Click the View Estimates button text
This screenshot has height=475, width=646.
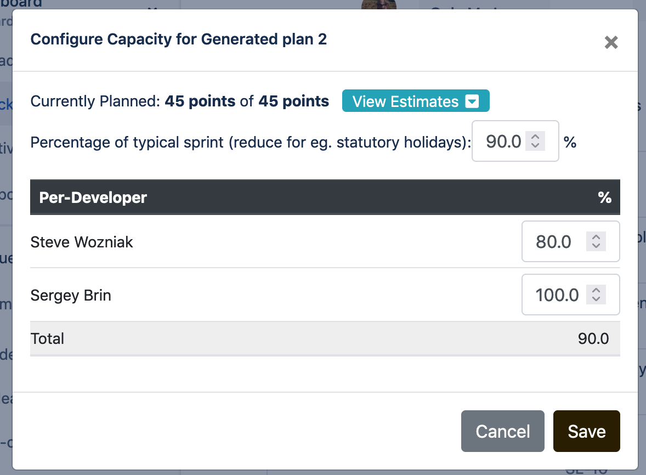click(x=405, y=101)
